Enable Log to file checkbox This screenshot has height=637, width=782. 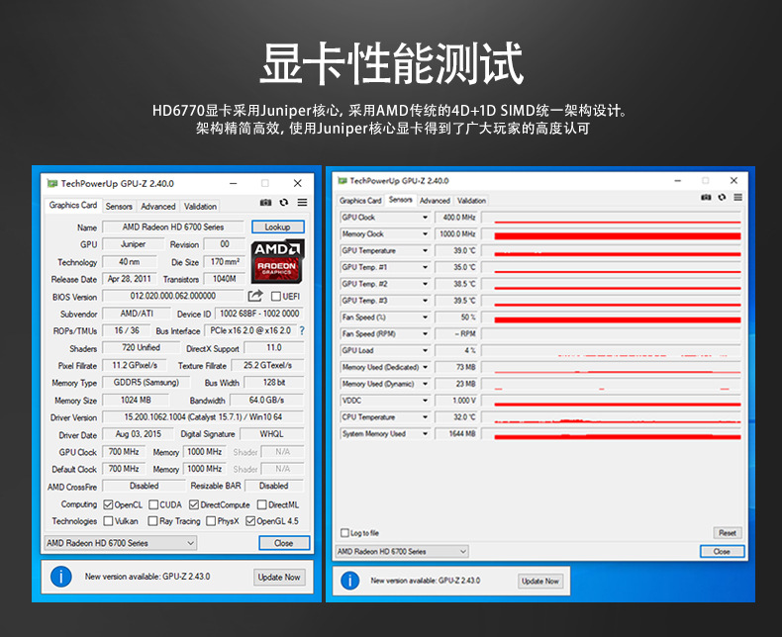tap(344, 533)
